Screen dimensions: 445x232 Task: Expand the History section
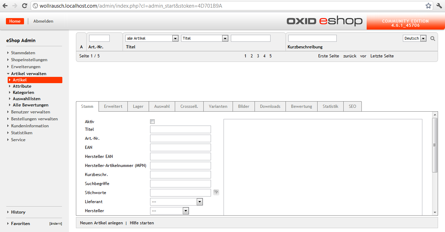click(x=18, y=212)
